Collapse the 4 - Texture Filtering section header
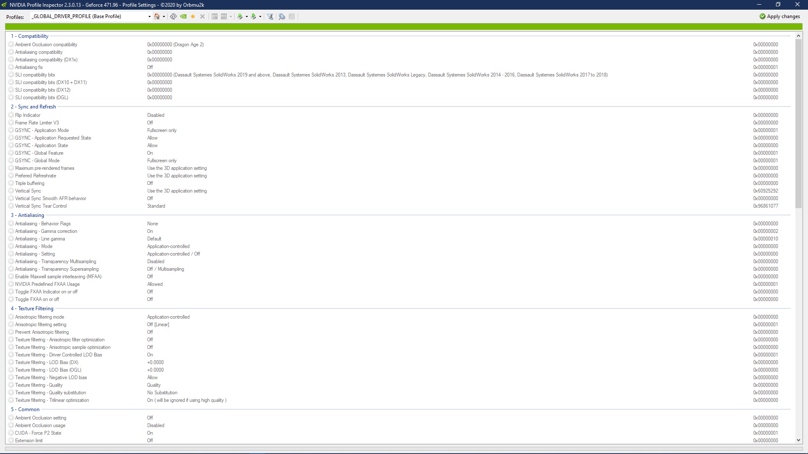The width and height of the screenshot is (808, 454). tap(32, 309)
